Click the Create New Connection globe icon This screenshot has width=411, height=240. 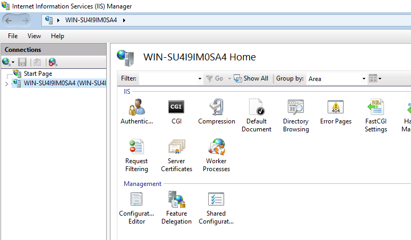tap(6, 62)
